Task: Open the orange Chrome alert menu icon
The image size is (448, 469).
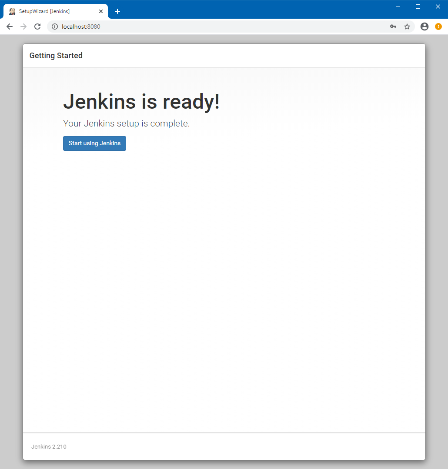Action: pyautogui.click(x=438, y=27)
